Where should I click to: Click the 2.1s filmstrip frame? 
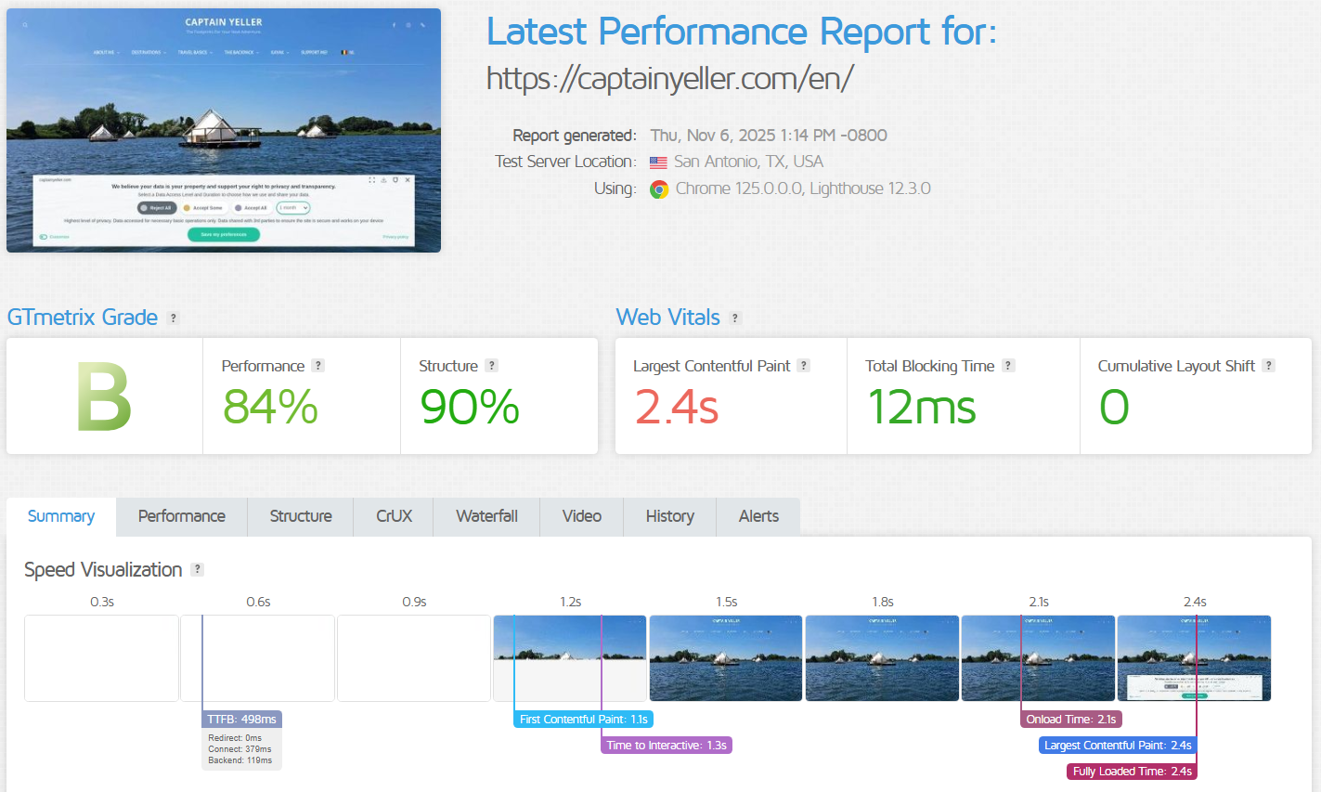point(1038,658)
